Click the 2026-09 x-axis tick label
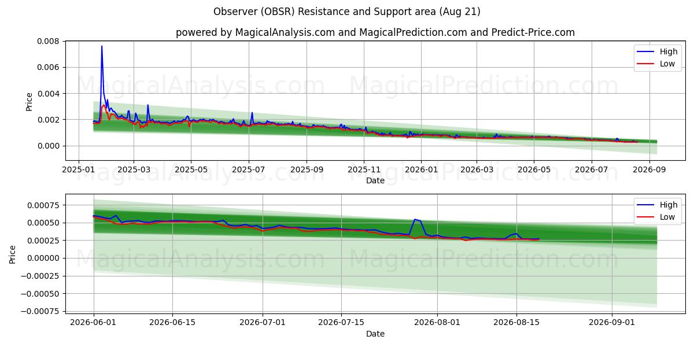Screen dimensions: 694x347 tap(649, 170)
